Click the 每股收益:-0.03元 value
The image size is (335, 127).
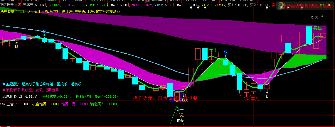pos(57,96)
